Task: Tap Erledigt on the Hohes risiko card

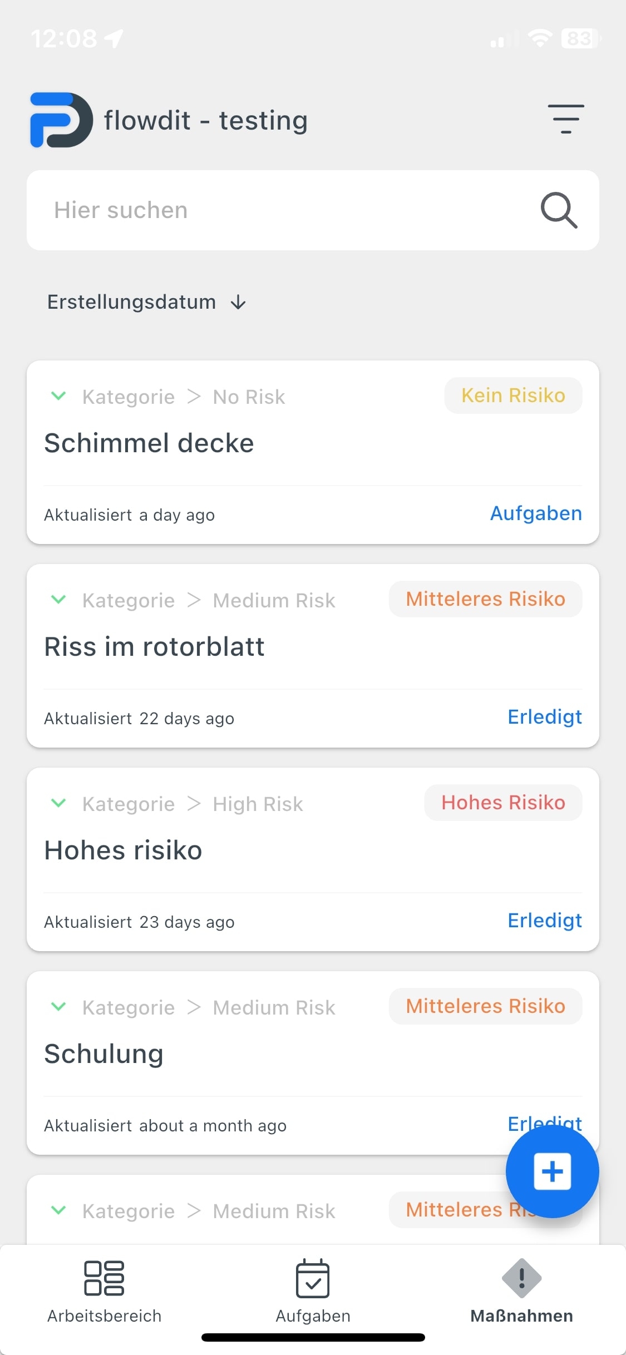Action: tap(544, 921)
